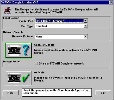Click the Activate checkmark icon button
Viewport: 114px width, 100px height.
(19, 78)
